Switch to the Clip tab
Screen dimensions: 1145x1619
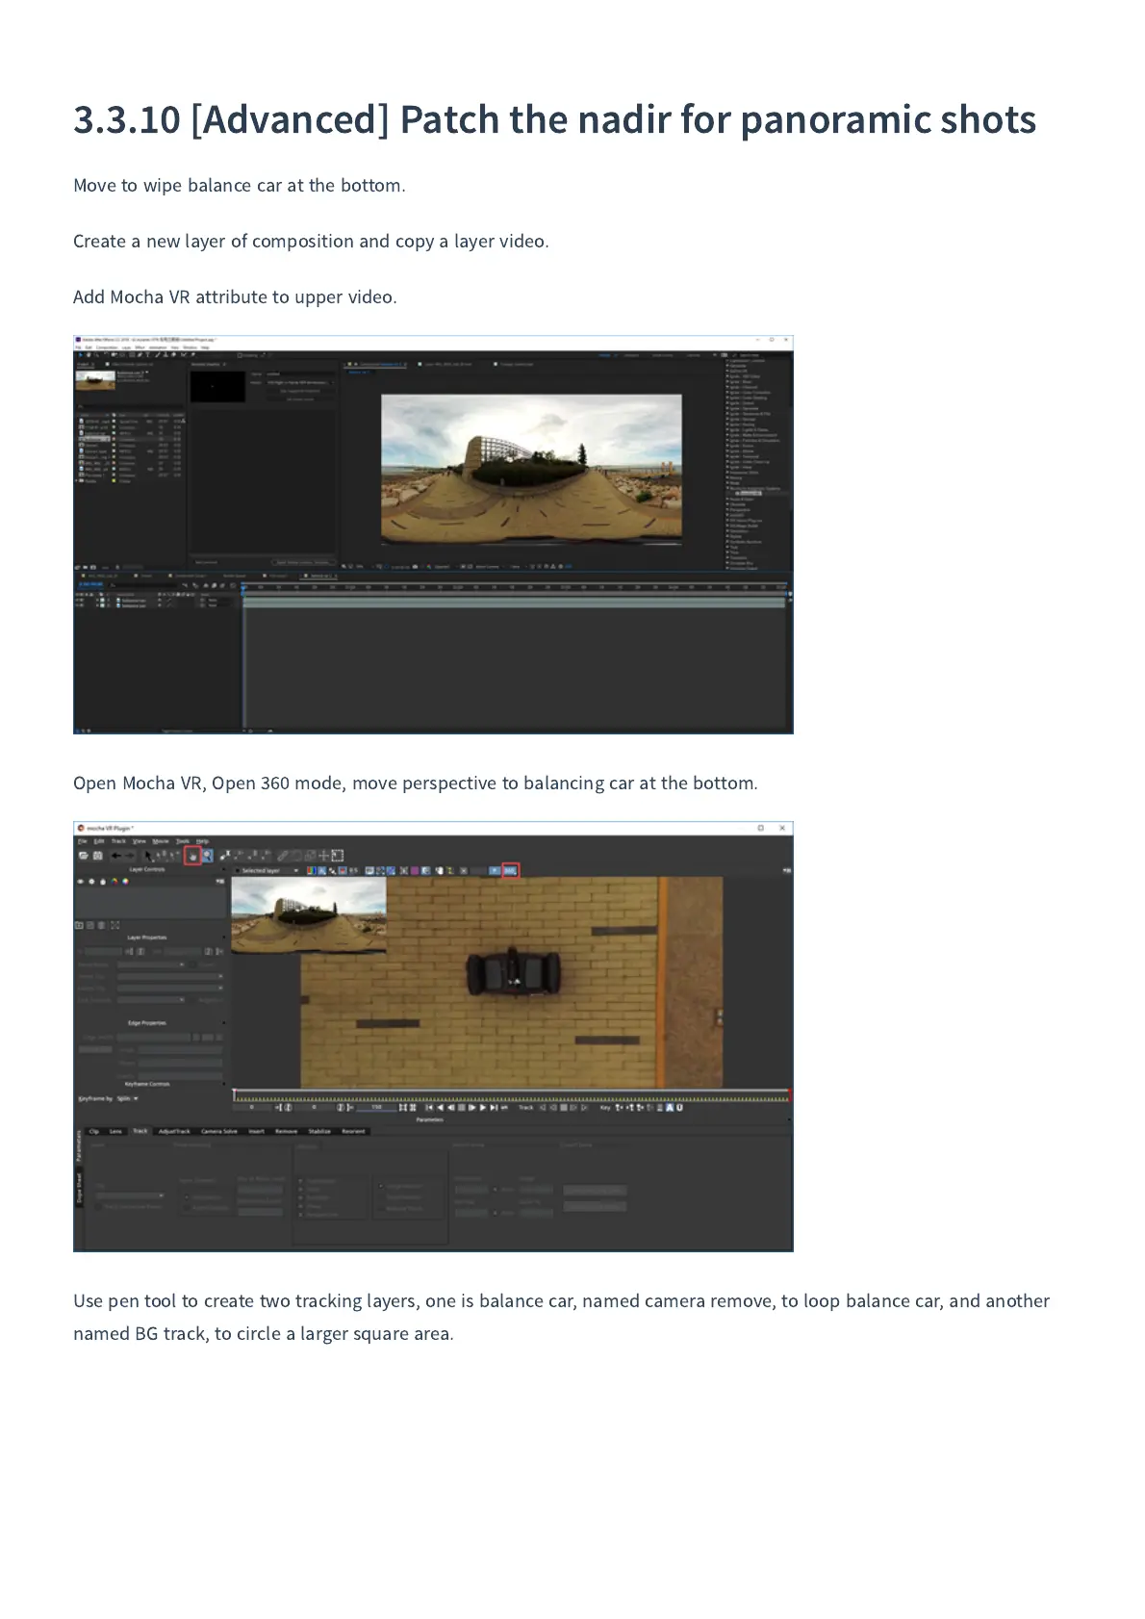94,1131
